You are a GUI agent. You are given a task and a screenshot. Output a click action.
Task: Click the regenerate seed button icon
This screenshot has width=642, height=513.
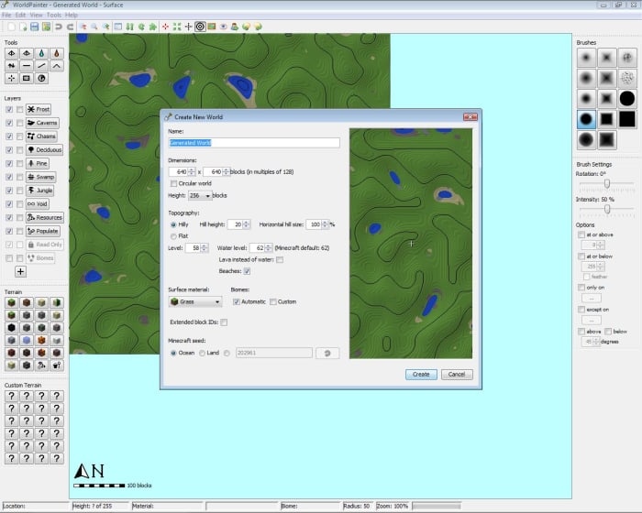(327, 353)
